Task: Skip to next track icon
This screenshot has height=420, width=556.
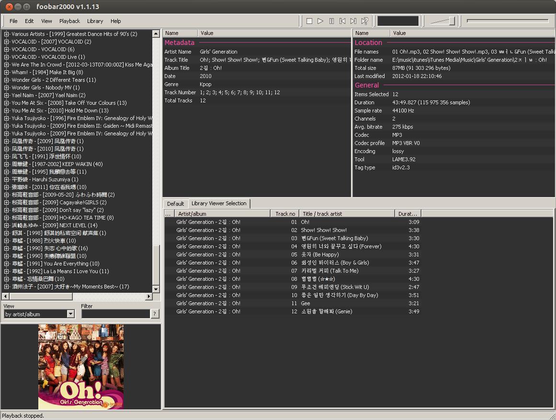Action: point(353,21)
